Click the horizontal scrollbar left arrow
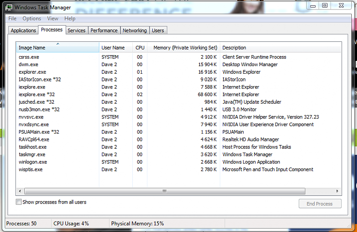This screenshot has width=357, height=232. (x=20, y=191)
